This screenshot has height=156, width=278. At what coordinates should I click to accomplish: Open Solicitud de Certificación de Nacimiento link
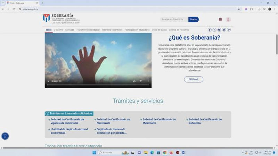113,121
